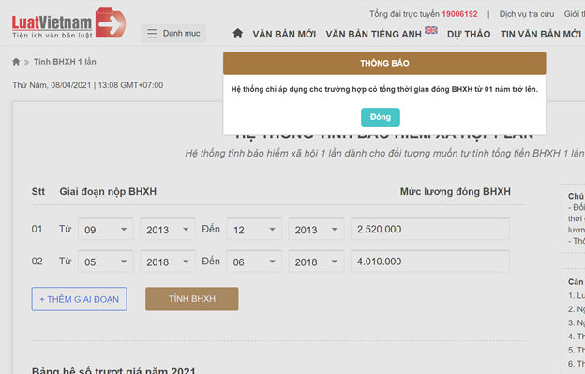Click the THÔNG BÁO dialog header
Viewport: 585px width, 374px height.
pos(384,63)
